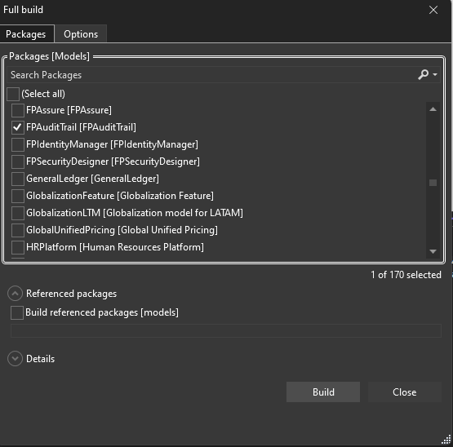The width and height of the screenshot is (453, 447).
Task: Click the resize grip at dialog corner
Action: point(446,440)
